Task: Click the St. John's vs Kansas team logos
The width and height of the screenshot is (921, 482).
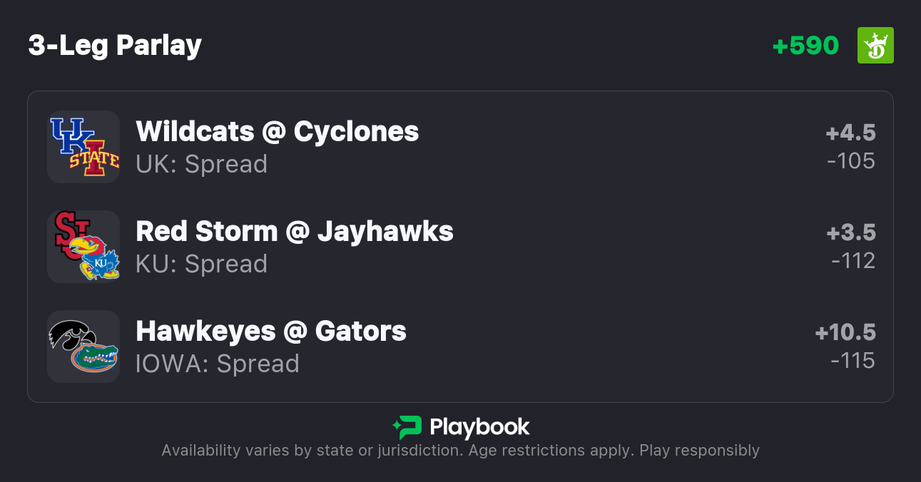Action: (x=83, y=247)
